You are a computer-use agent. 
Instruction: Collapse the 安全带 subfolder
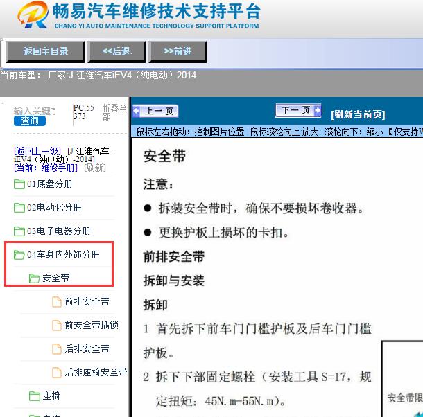pyautogui.click(x=55, y=278)
